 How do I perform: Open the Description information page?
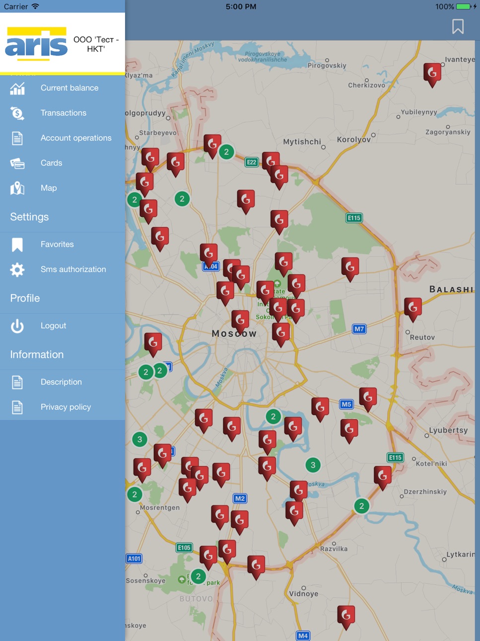[x=63, y=382]
